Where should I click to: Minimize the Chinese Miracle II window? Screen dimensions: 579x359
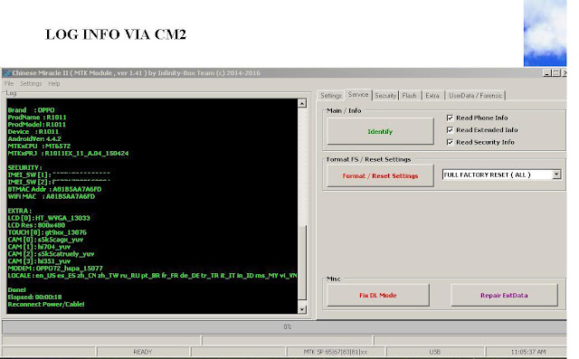pyautogui.click(x=546, y=73)
